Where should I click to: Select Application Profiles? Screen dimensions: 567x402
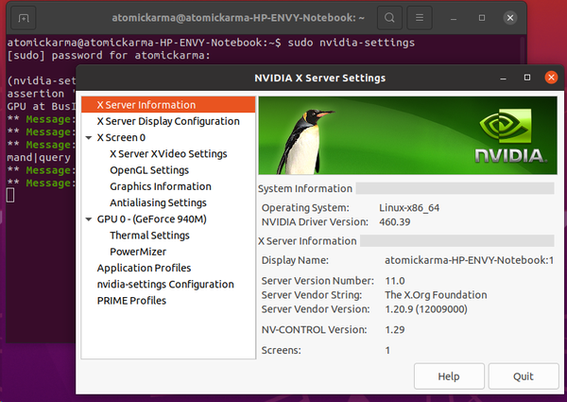(x=145, y=268)
